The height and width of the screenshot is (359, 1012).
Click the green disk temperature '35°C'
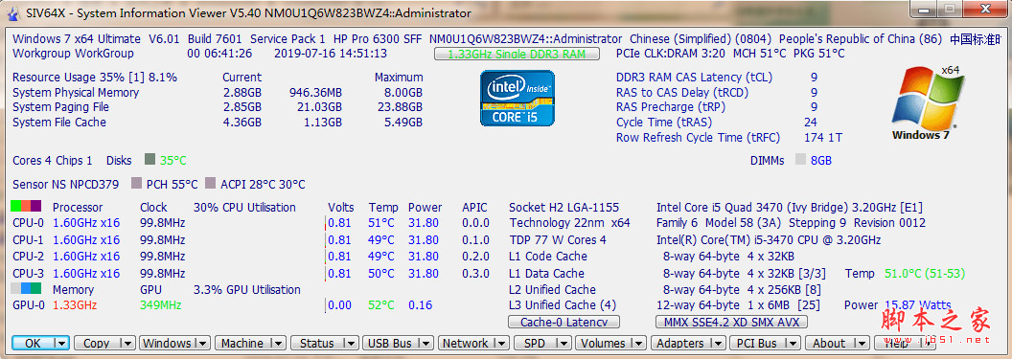pyautogui.click(x=173, y=161)
